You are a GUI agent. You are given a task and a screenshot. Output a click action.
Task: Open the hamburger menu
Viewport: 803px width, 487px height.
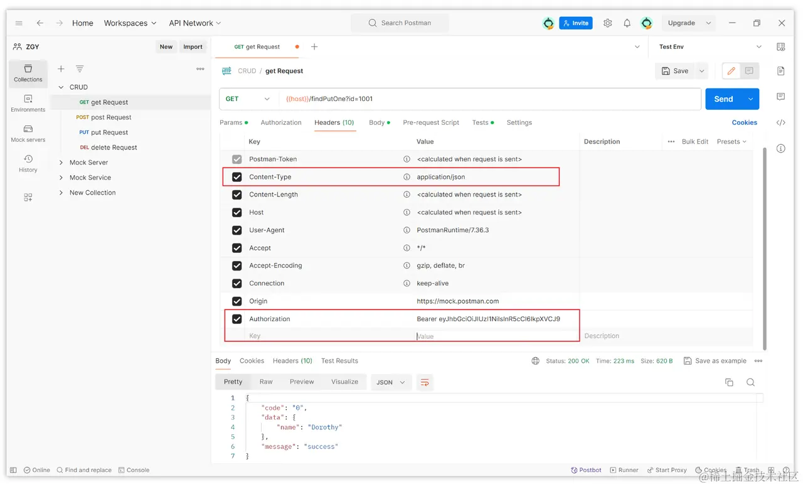(x=19, y=23)
